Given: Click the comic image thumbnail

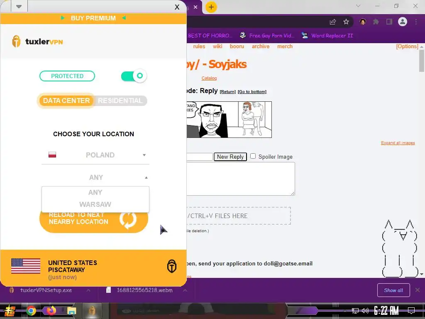Looking at the screenshot, I should point(229,120).
